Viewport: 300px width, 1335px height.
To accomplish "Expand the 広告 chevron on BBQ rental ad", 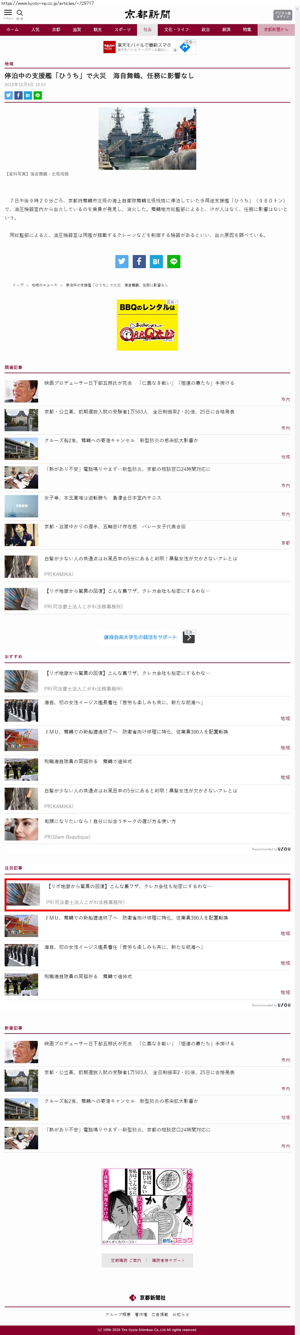I will click(x=172, y=302).
